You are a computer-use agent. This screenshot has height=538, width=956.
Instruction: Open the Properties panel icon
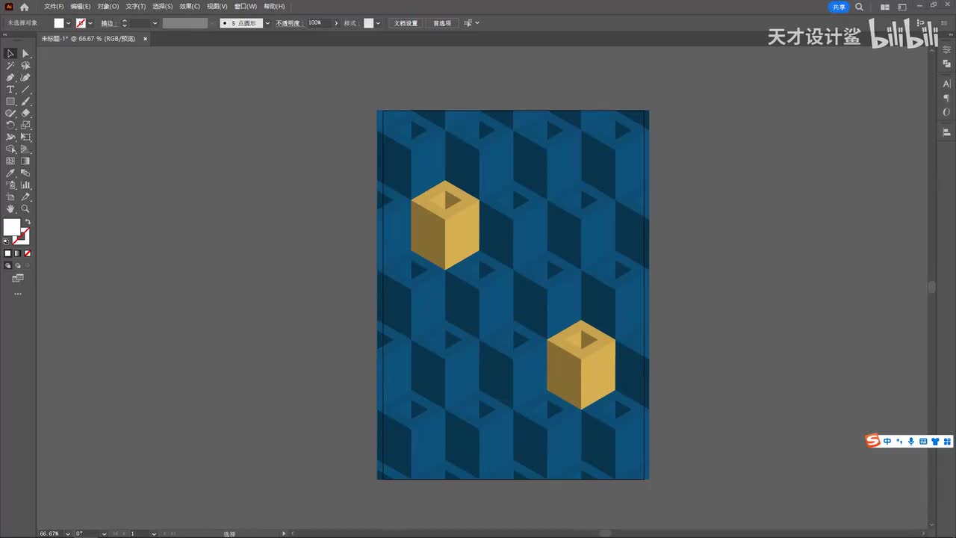pyautogui.click(x=947, y=49)
